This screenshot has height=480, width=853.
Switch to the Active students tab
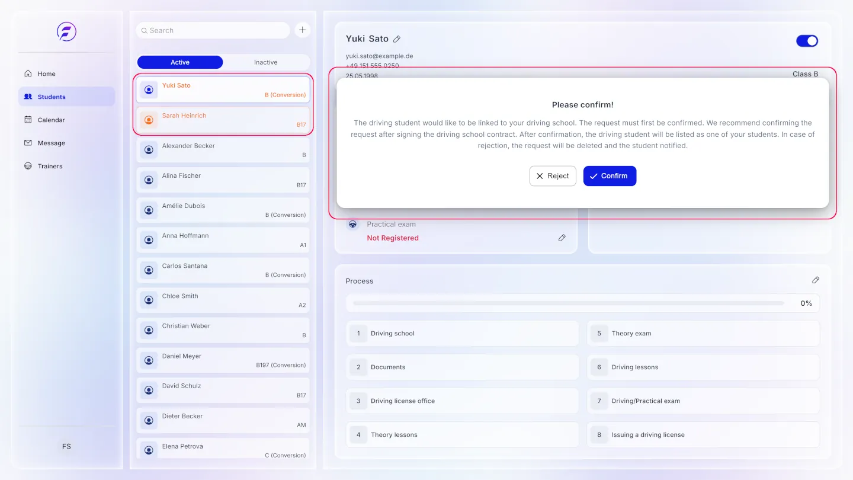coord(180,62)
